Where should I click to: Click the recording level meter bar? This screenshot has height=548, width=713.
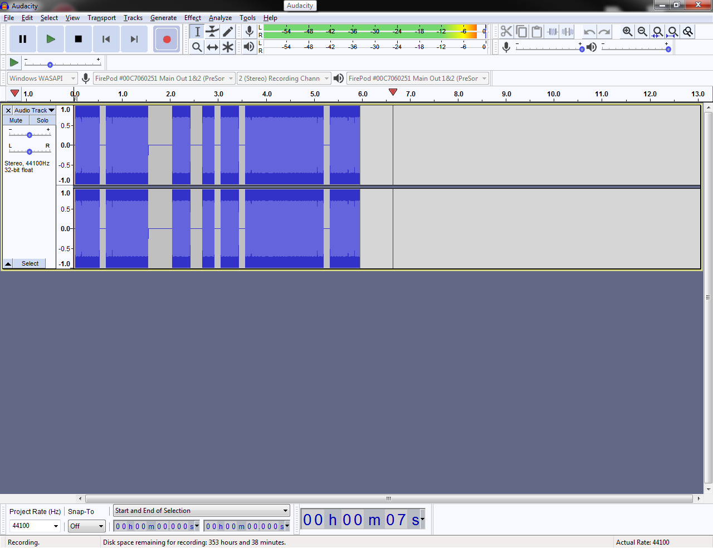375,31
